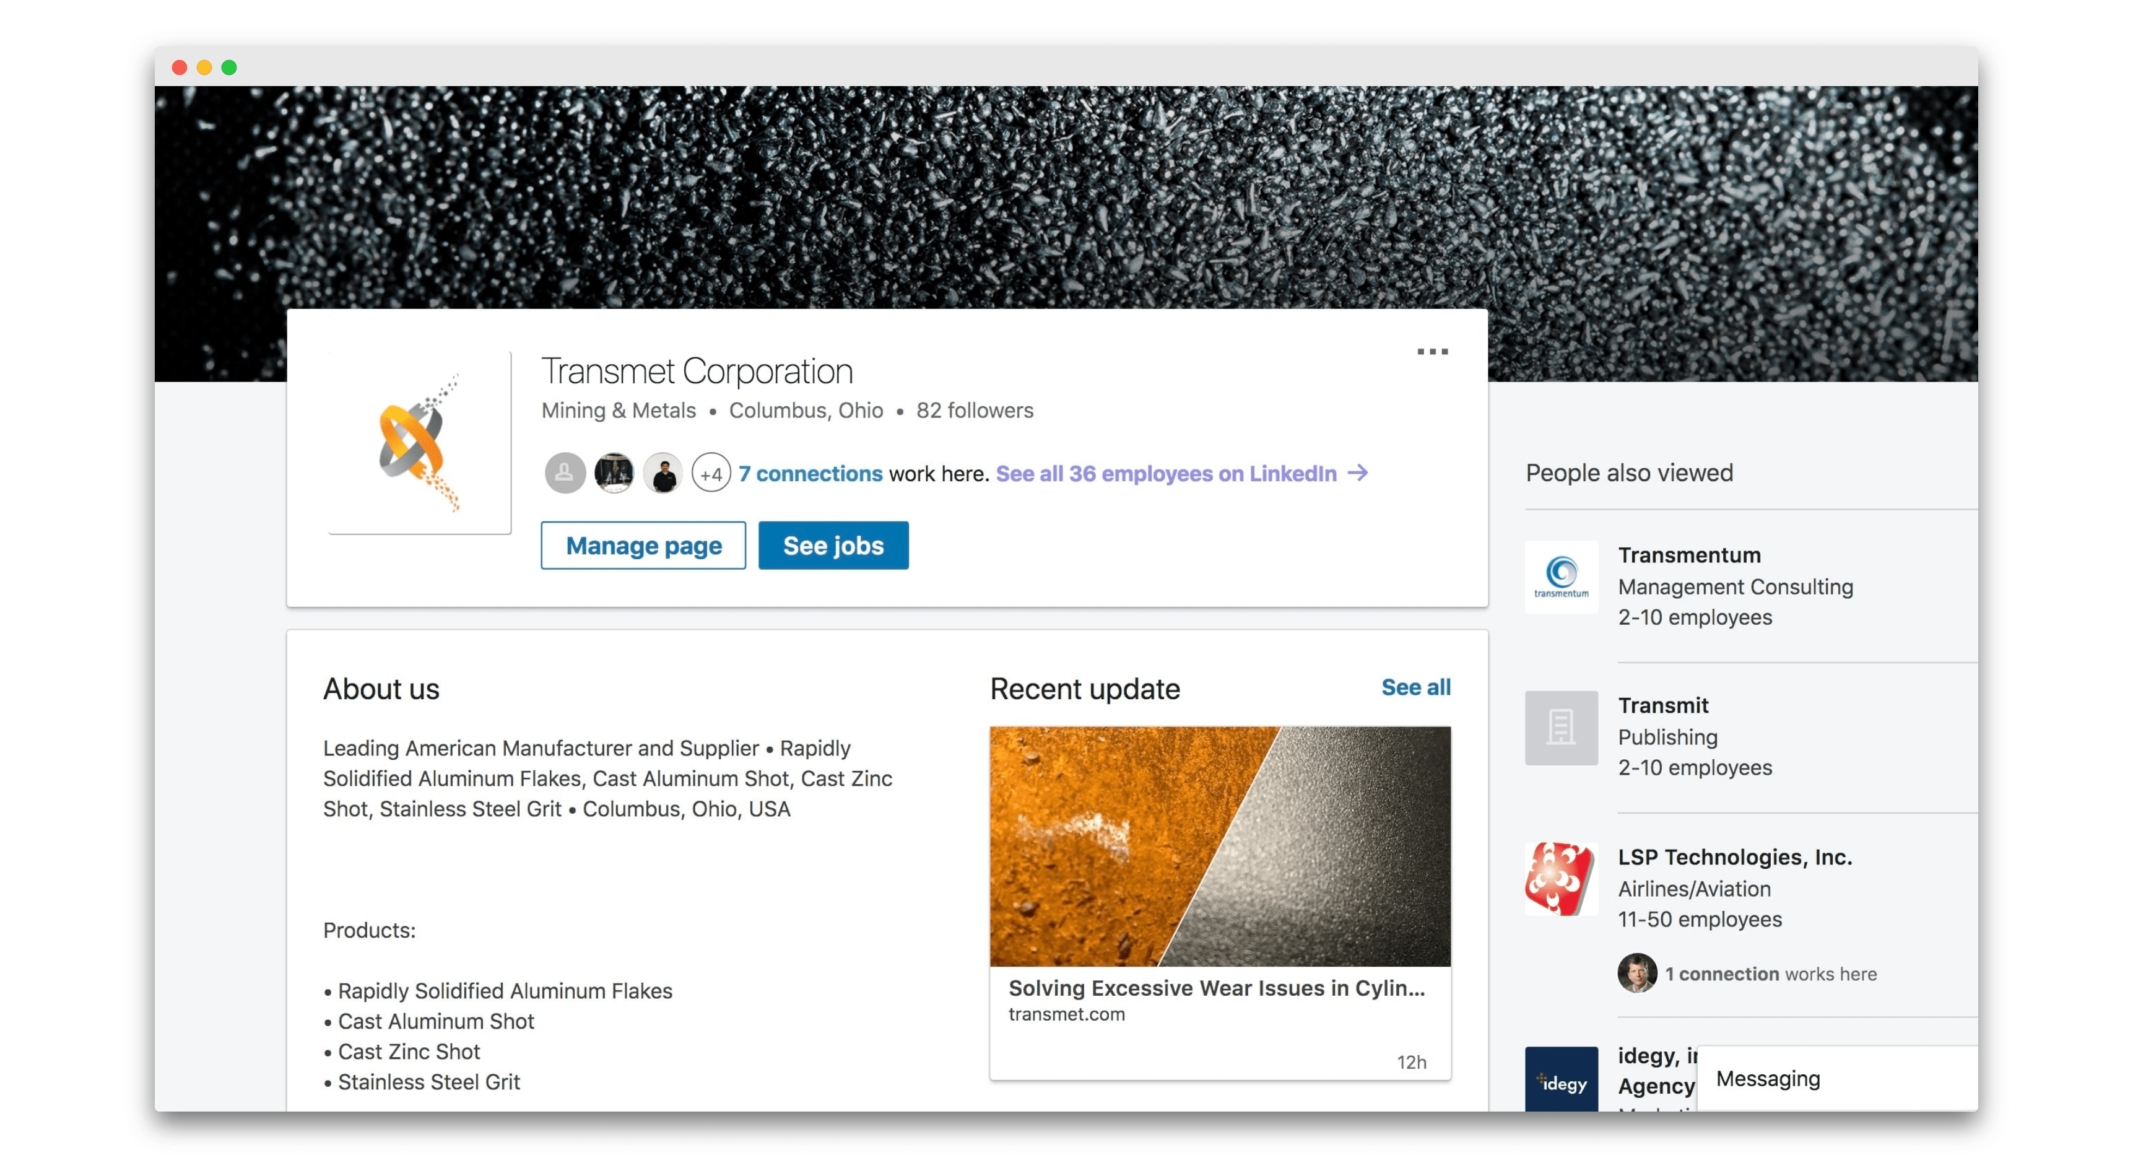Click the idegy company logo
This screenshot has width=2133, height=1158.
pyautogui.click(x=1562, y=1079)
